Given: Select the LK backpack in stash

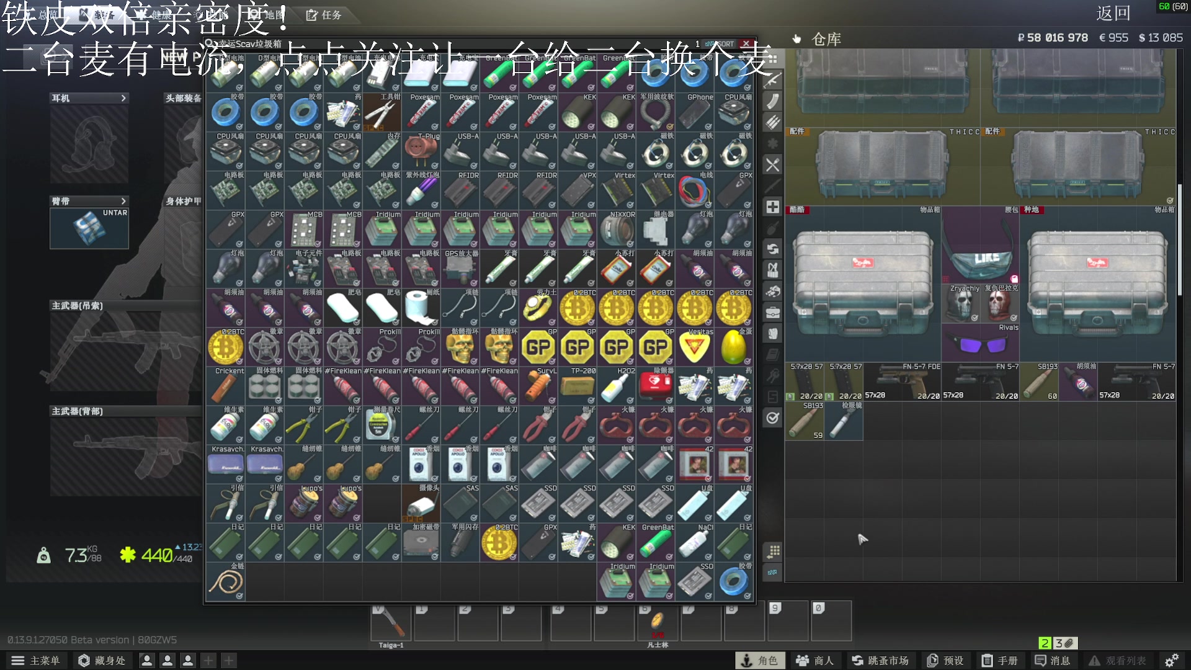Looking at the screenshot, I should [981, 246].
